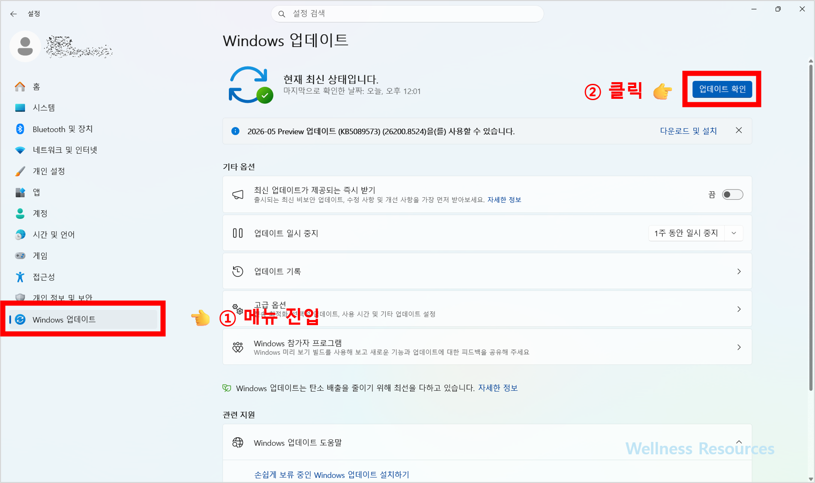Click 다운로드 및 설치 link

[x=688, y=131]
